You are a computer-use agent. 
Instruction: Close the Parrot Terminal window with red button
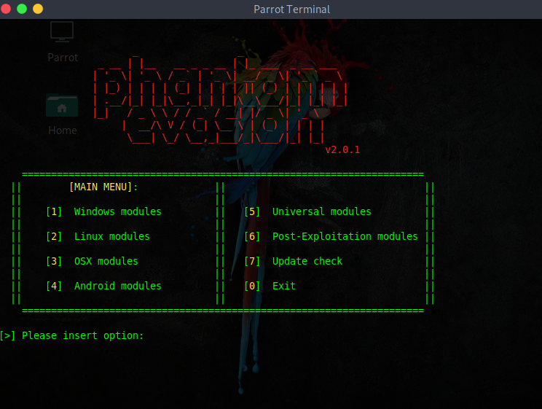tap(6, 9)
